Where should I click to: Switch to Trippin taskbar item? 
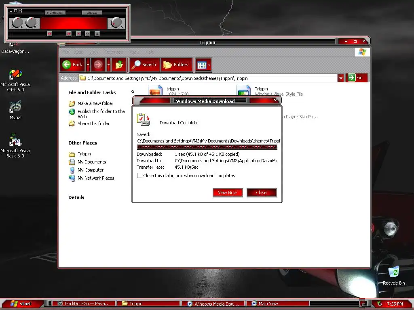pos(148,304)
